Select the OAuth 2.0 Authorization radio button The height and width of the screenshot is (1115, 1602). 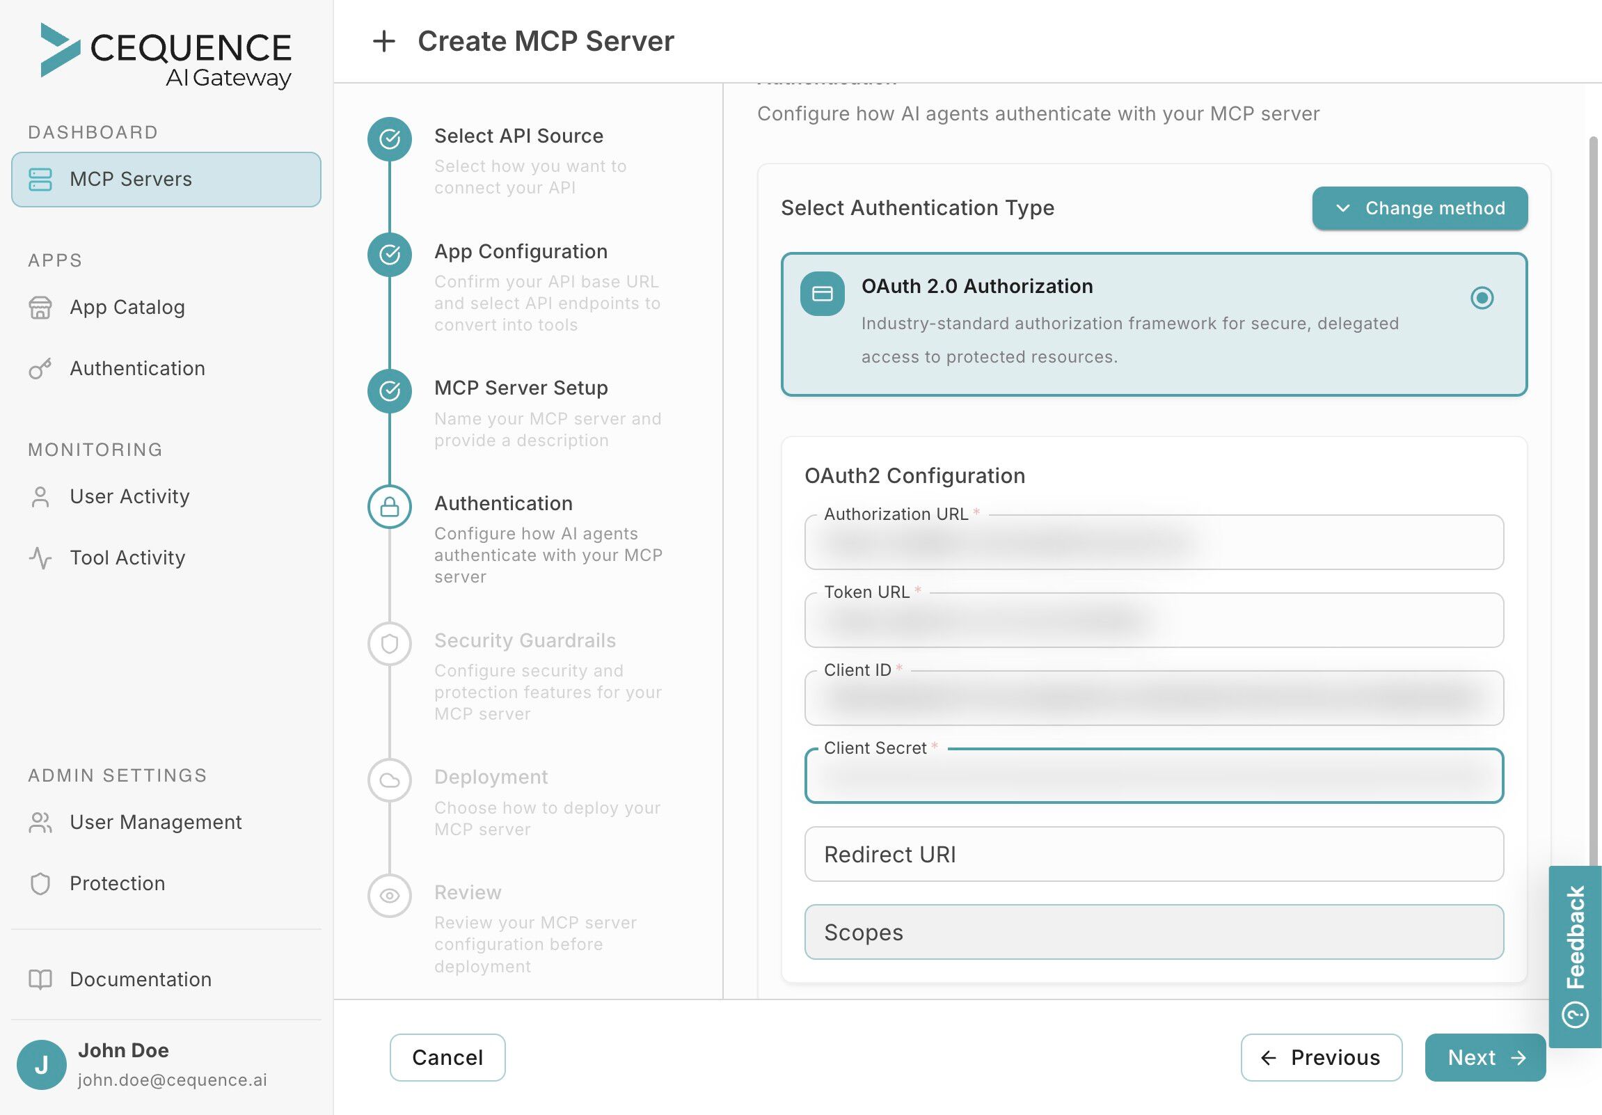tap(1482, 298)
